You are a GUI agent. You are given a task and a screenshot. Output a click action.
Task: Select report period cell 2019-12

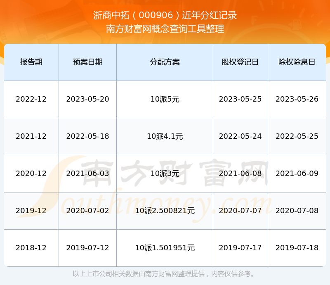tap(31, 210)
